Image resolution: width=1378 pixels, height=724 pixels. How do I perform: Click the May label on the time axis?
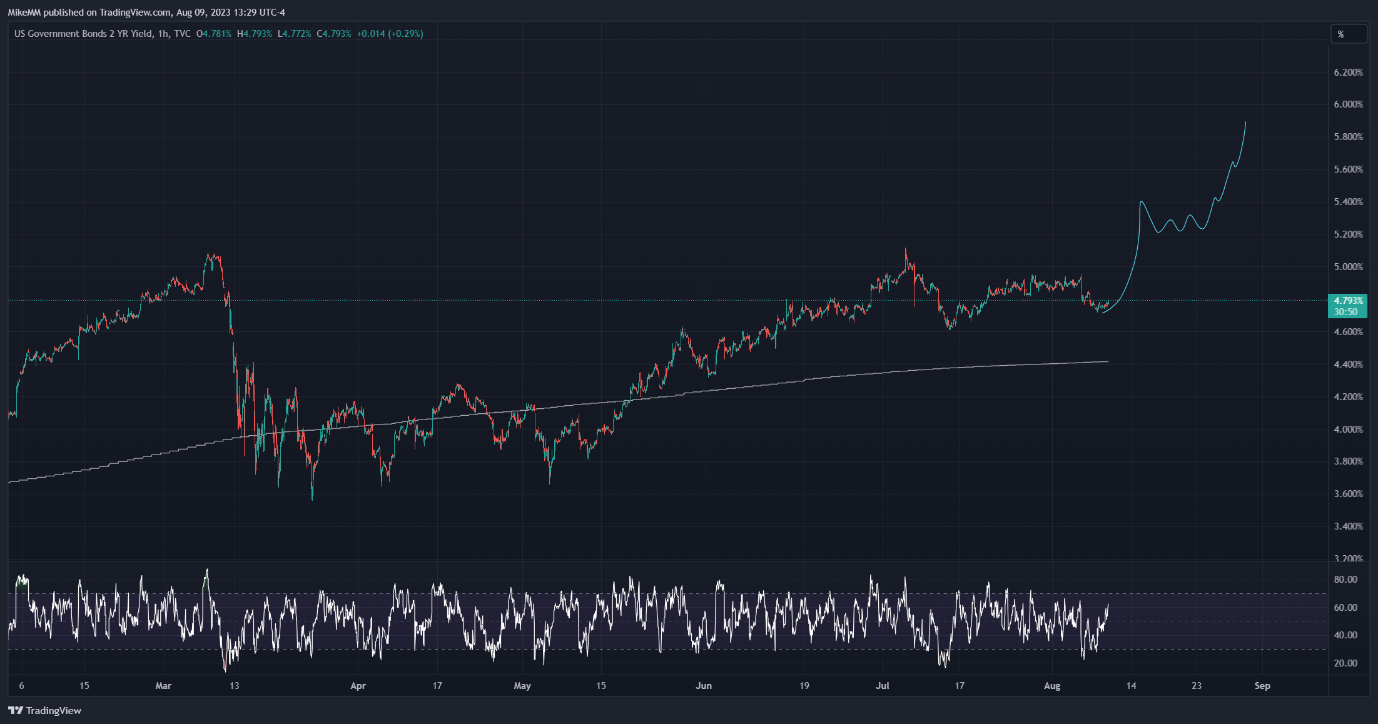tap(522, 686)
